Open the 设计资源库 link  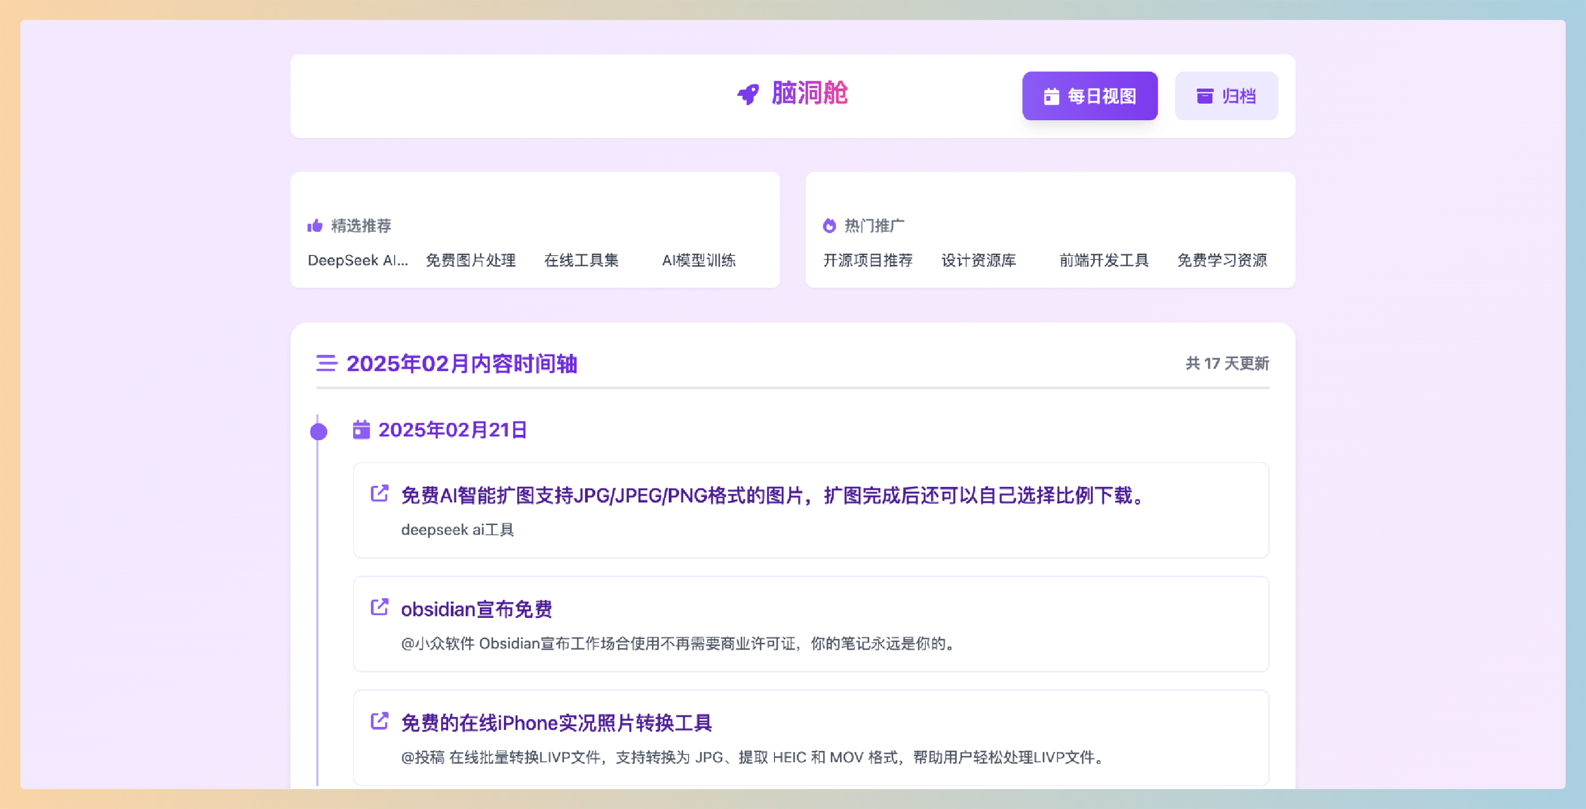(x=978, y=260)
